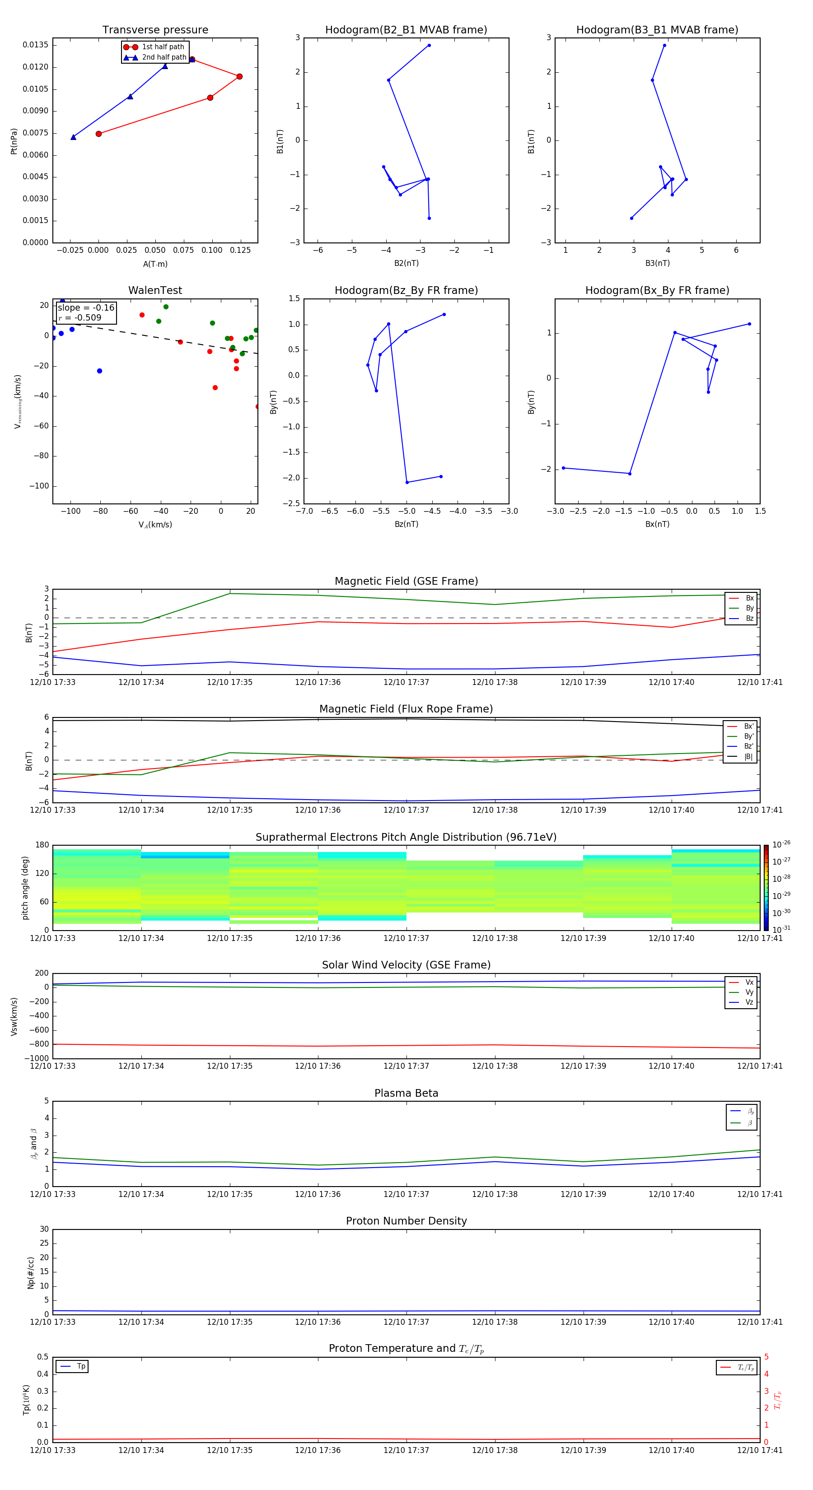Click 'Vsw(km/s)' y-axis label
The width and height of the screenshot is (813, 1490).
click(14, 1016)
